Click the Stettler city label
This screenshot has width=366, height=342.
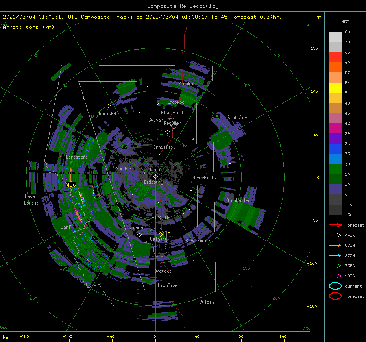click(x=237, y=118)
